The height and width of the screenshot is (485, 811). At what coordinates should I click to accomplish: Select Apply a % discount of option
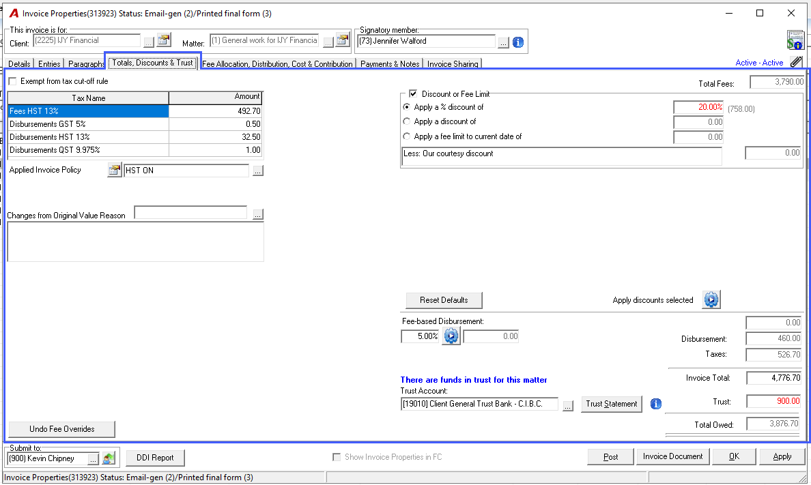click(407, 107)
